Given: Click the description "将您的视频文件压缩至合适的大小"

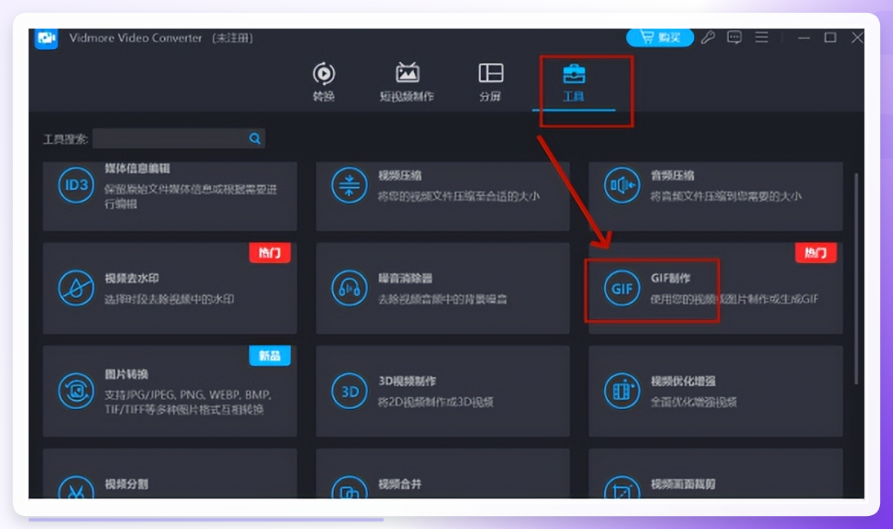Looking at the screenshot, I should (459, 197).
